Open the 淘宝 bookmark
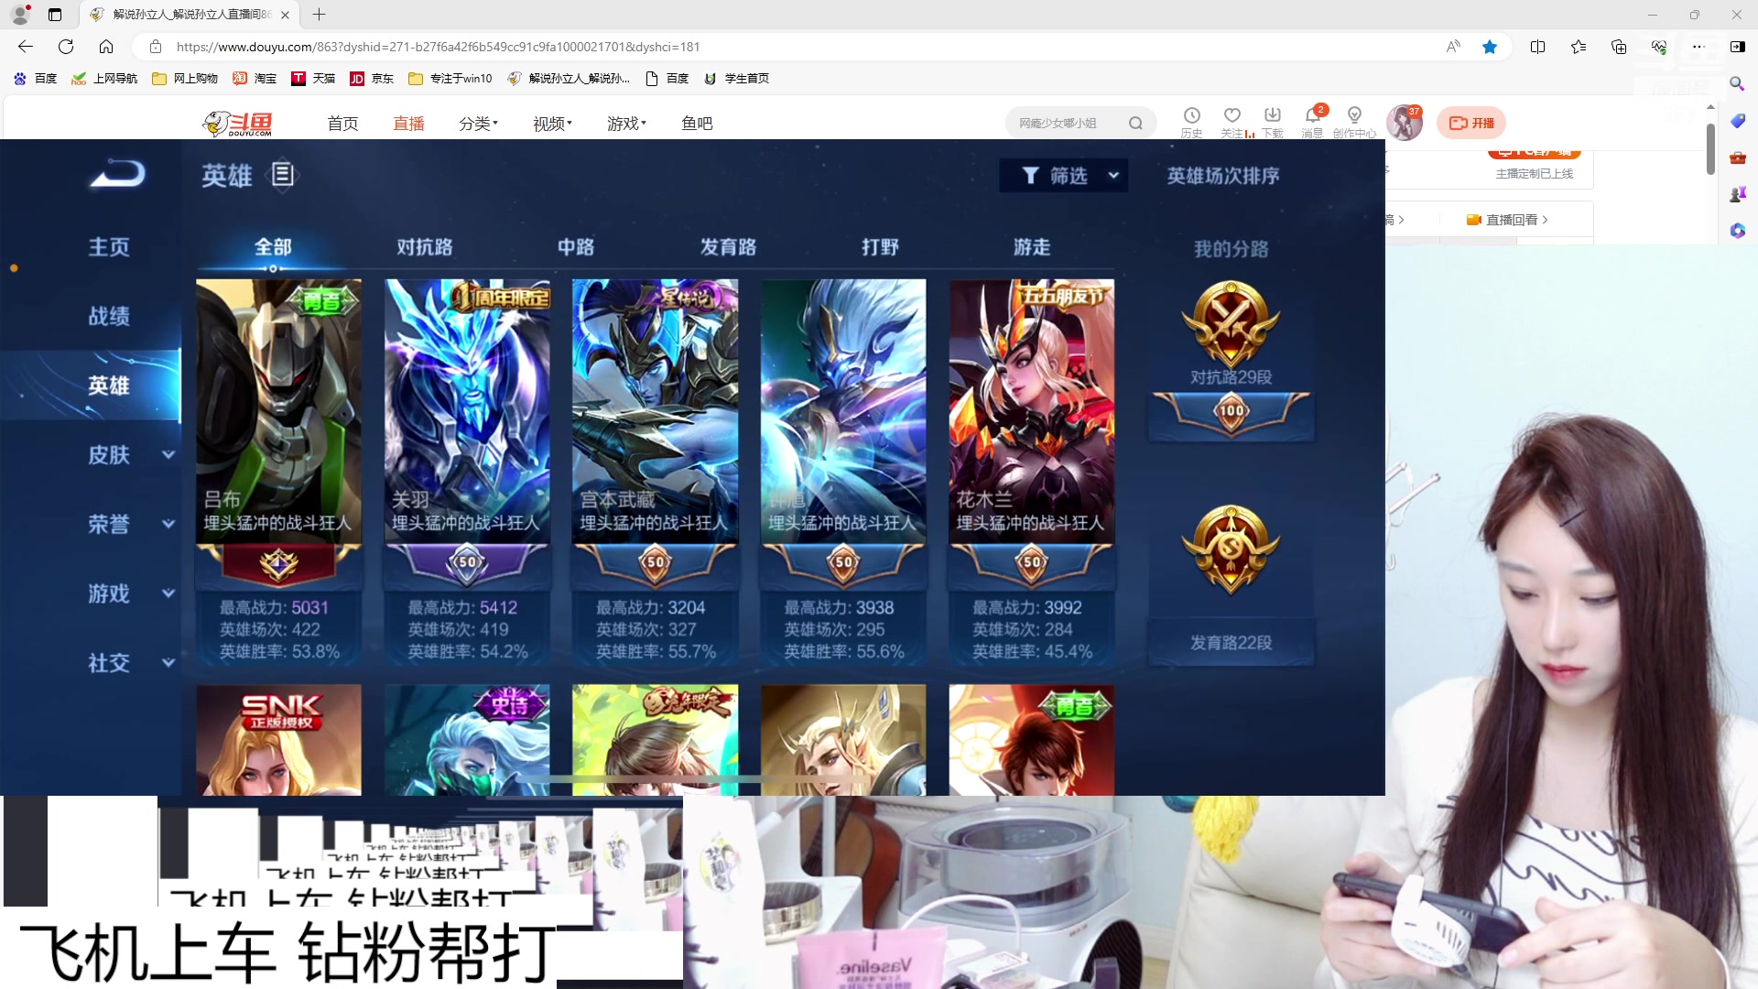The width and height of the screenshot is (1758, 989). pyautogui.click(x=255, y=79)
